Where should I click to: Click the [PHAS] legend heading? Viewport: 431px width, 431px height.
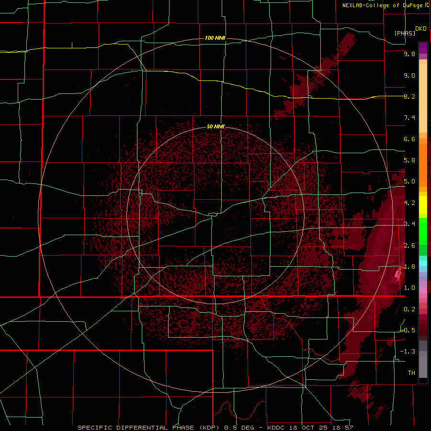(x=405, y=34)
